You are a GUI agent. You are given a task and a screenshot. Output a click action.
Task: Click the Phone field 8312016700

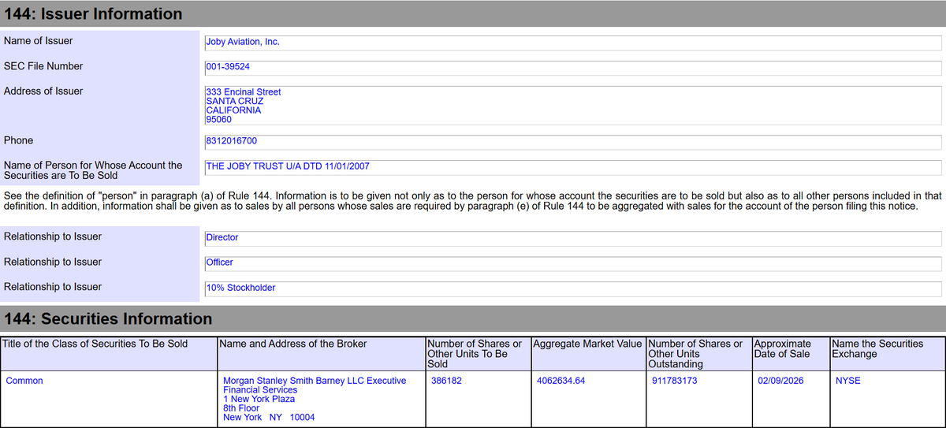(572, 141)
